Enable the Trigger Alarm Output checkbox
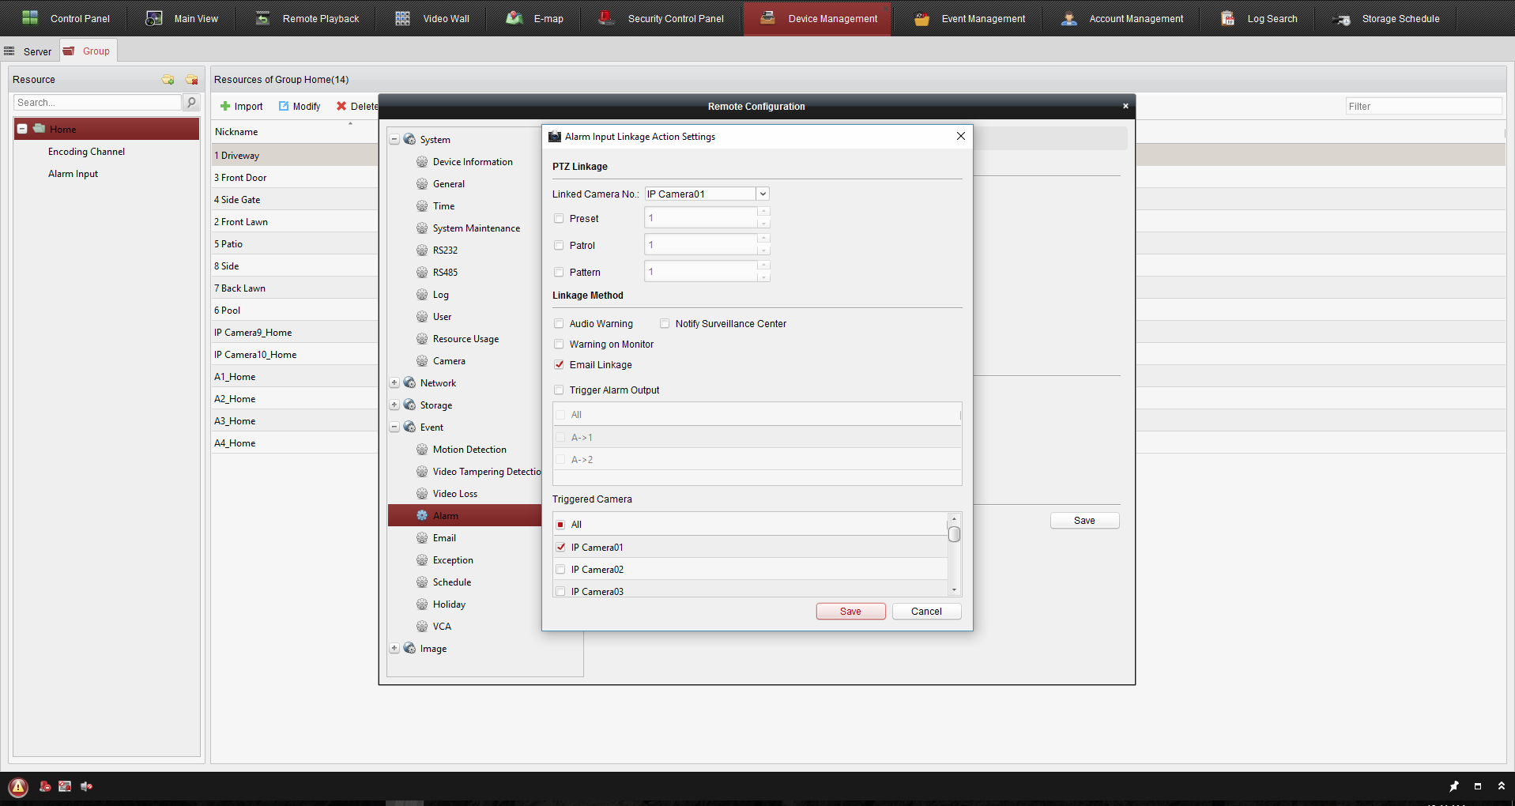Screen dimensions: 1515x806 click(x=560, y=390)
